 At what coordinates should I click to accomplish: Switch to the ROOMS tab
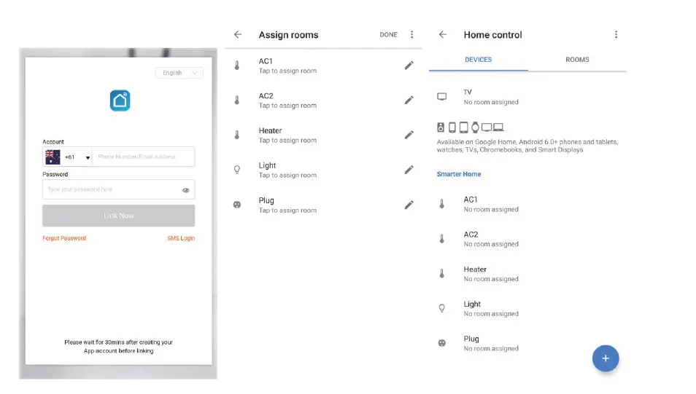pos(577,60)
